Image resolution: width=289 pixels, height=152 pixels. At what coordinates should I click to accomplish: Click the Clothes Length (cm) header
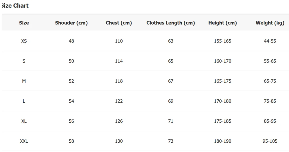click(x=170, y=23)
